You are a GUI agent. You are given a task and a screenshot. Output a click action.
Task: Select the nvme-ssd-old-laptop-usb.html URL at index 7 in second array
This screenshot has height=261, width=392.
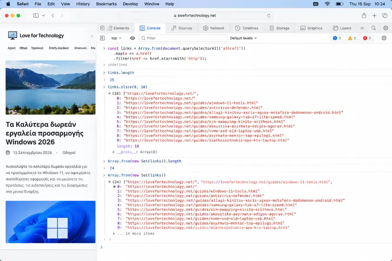[x=200, y=219]
